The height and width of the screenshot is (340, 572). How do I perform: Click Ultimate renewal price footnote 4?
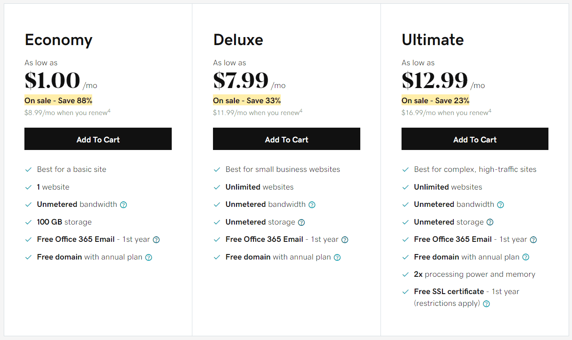(x=490, y=111)
